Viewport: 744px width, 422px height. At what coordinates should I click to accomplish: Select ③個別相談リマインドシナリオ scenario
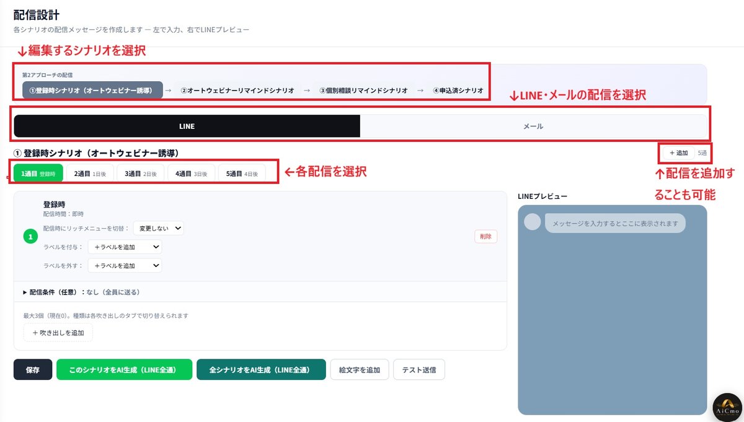click(363, 90)
